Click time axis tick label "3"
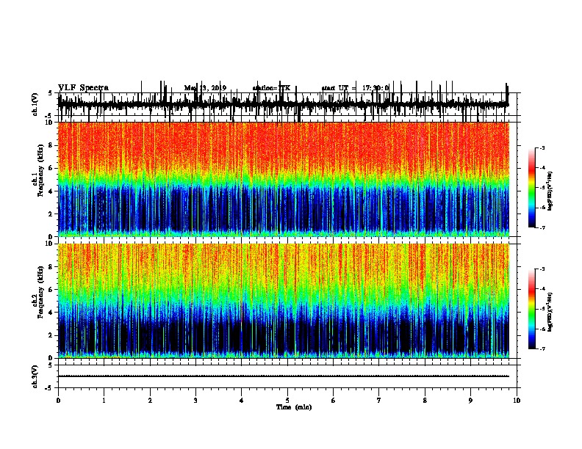This screenshot has height=449, width=582. pos(195,401)
